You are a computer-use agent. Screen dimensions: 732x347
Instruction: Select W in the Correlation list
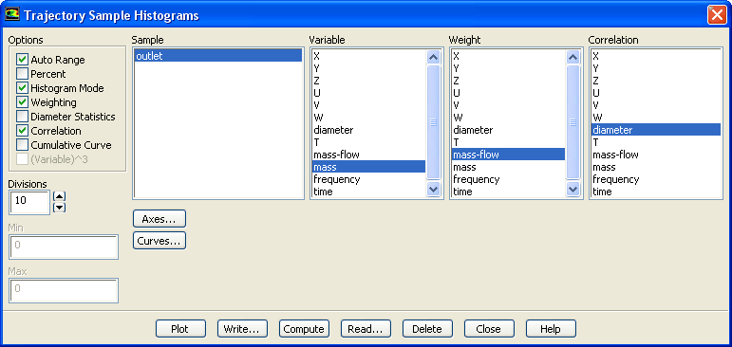tap(656, 118)
